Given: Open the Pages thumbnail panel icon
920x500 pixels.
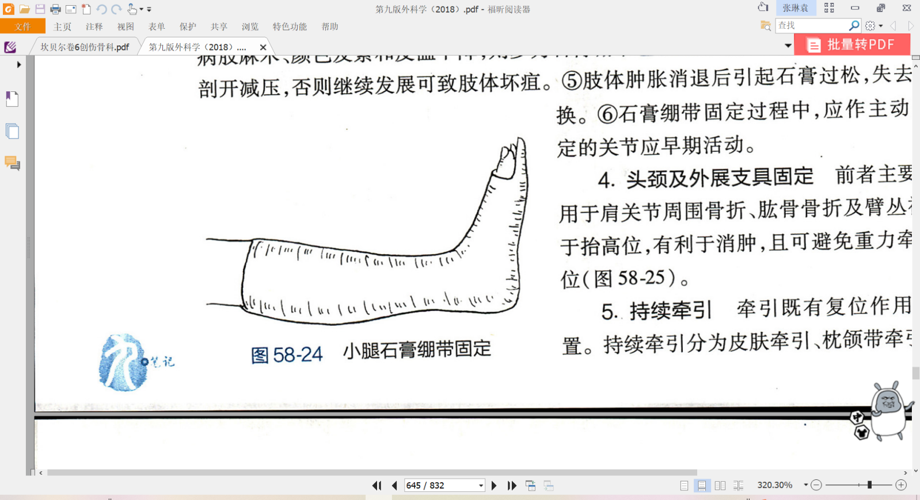Looking at the screenshot, I should (x=12, y=131).
